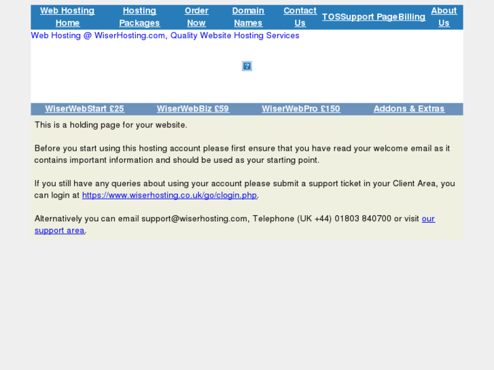Open Addons & Extras
The height and width of the screenshot is (370, 494).
[409, 109]
